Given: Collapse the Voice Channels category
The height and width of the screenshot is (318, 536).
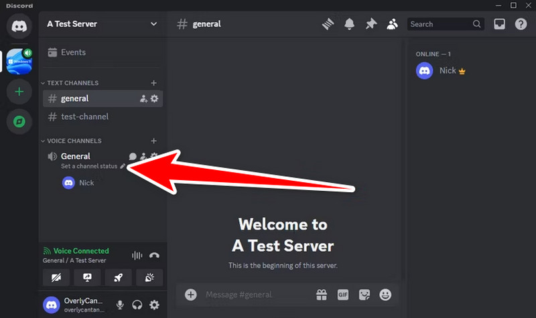Looking at the screenshot, I should point(74,141).
